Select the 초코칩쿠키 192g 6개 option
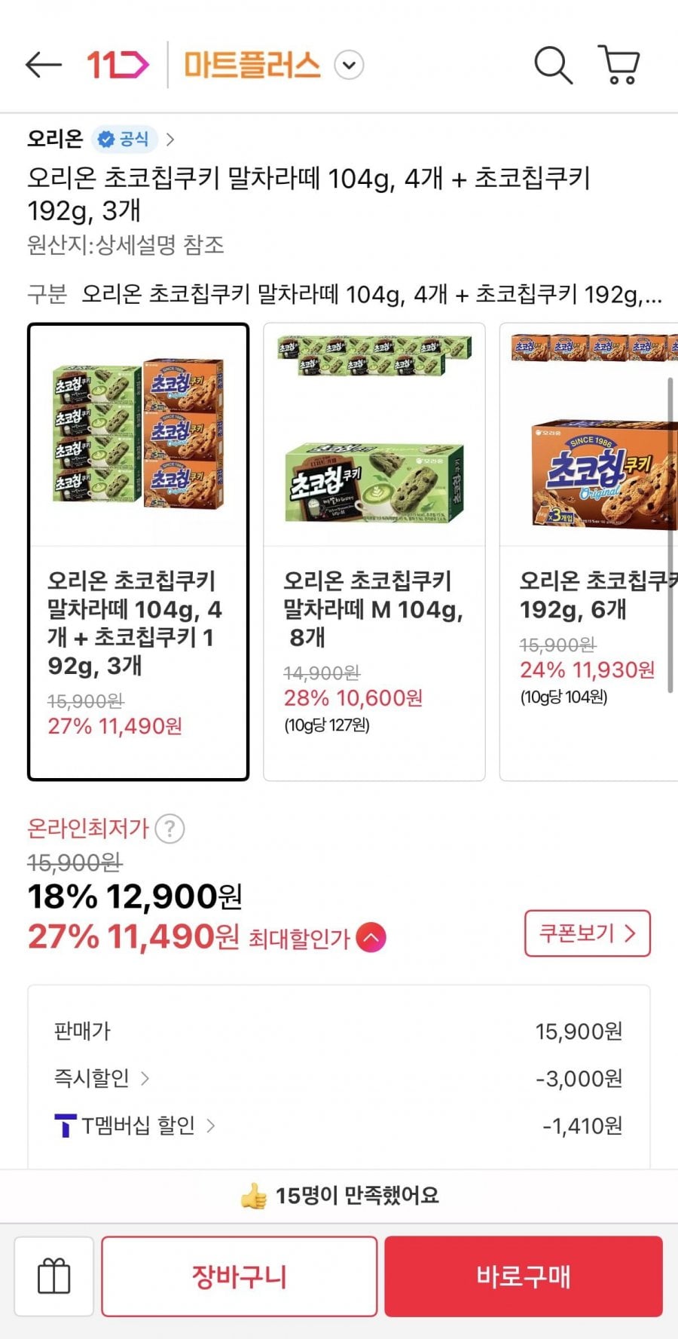 (x=588, y=551)
